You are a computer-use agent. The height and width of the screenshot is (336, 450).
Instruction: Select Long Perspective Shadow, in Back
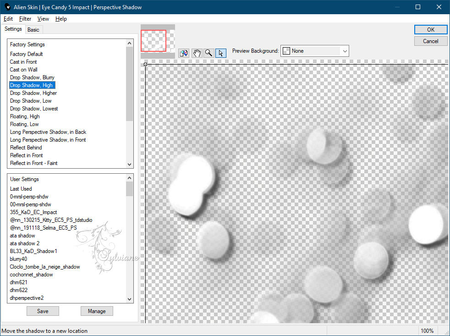click(48, 132)
